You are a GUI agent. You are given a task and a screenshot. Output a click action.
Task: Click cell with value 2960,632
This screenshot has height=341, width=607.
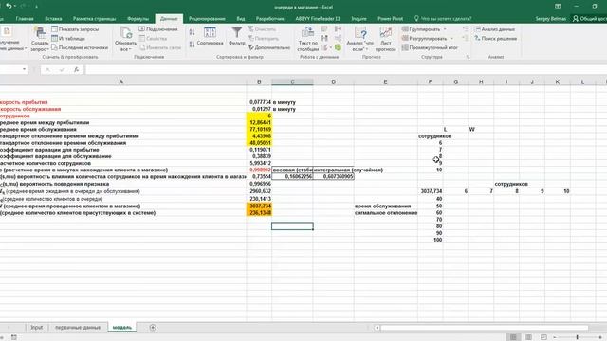click(x=259, y=191)
